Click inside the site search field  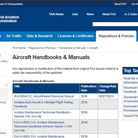(115, 24)
